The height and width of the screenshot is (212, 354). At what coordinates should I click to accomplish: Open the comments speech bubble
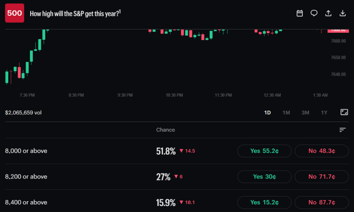click(314, 13)
